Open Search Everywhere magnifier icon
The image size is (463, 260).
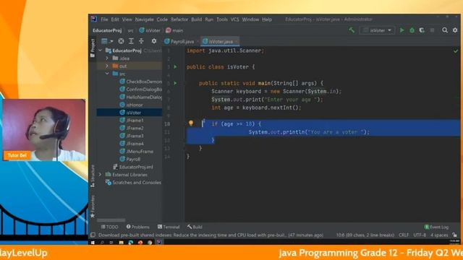445,30
